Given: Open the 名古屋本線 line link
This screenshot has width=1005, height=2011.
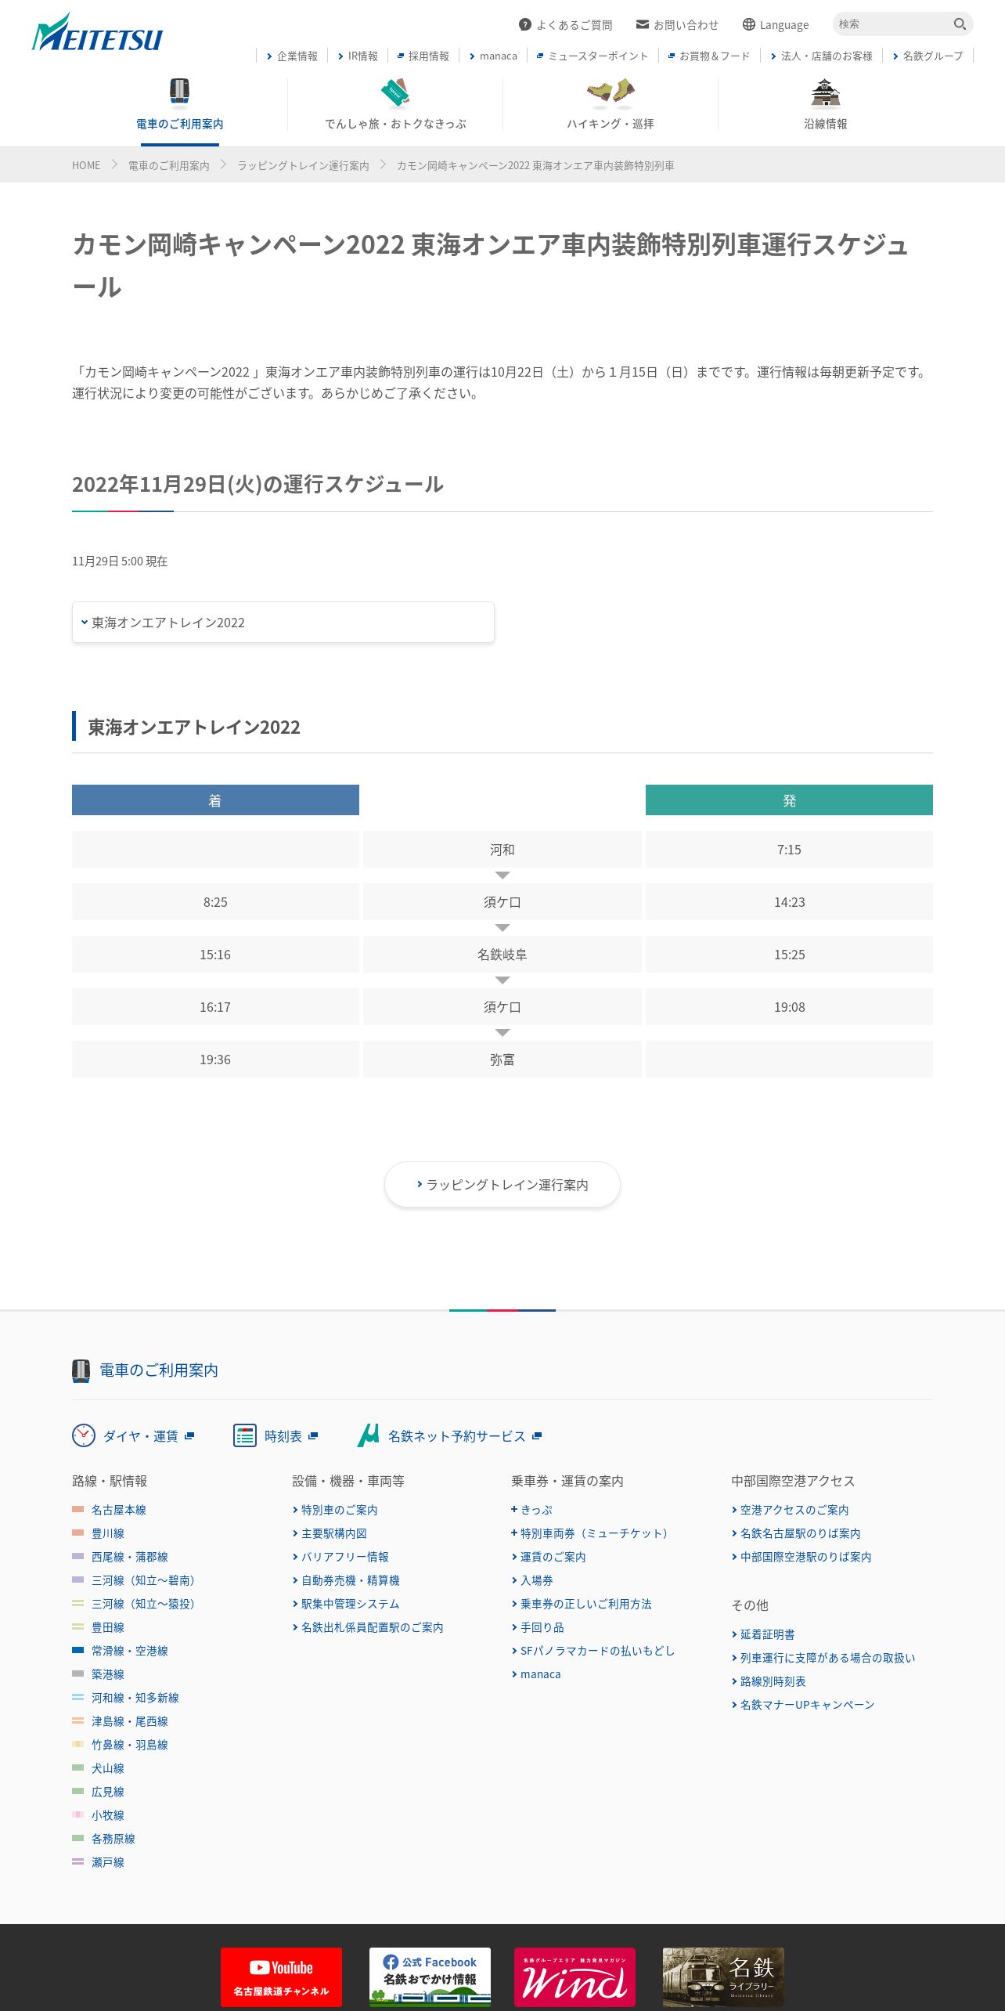Looking at the screenshot, I should click(x=119, y=1510).
